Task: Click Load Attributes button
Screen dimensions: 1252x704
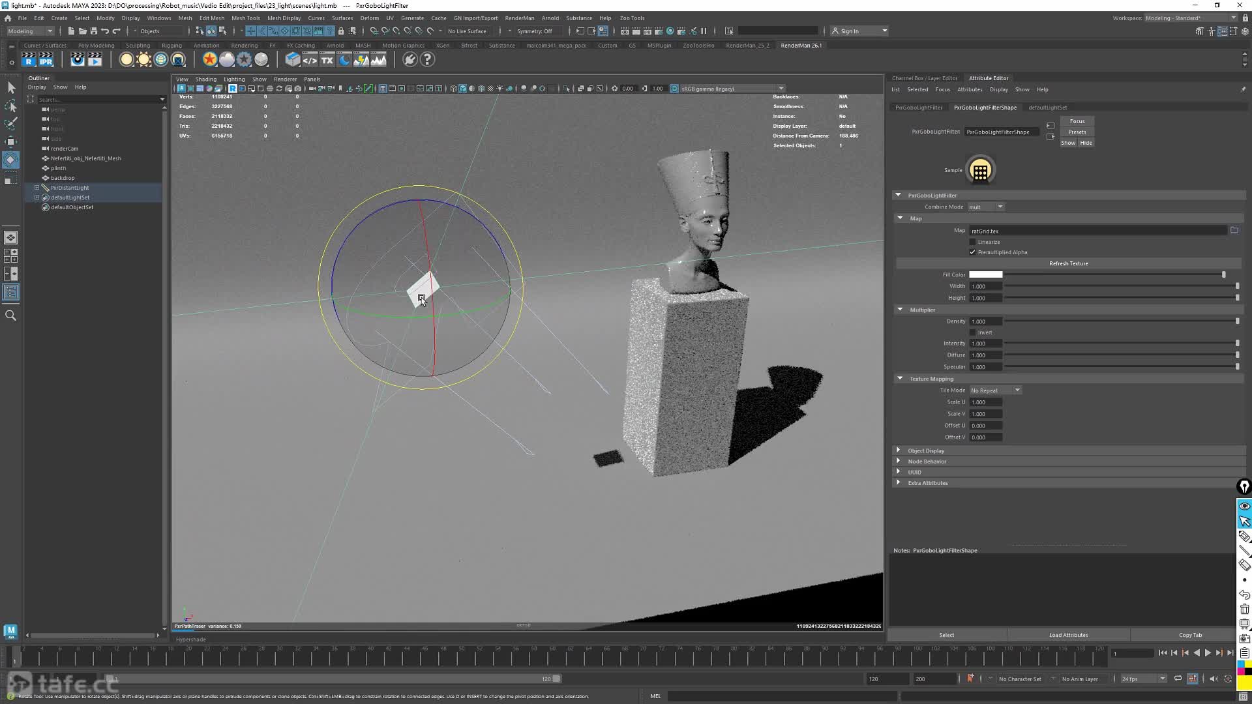Action: (x=1068, y=635)
